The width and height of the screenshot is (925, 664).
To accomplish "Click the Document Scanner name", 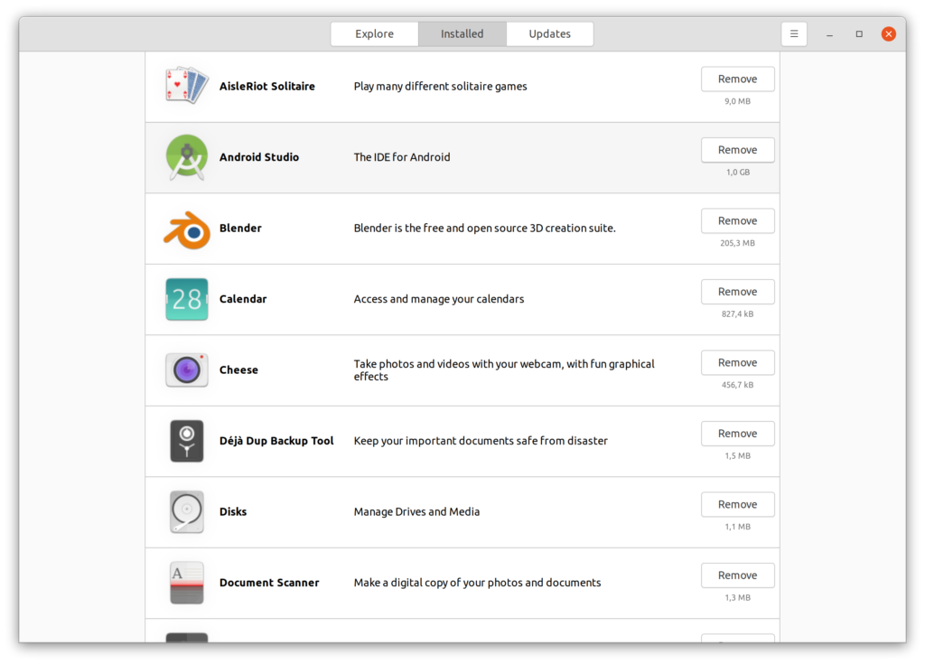I will click(269, 583).
